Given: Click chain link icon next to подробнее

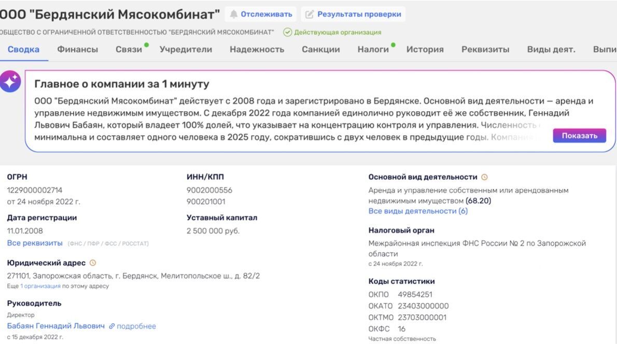Looking at the screenshot, I should [x=112, y=326].
